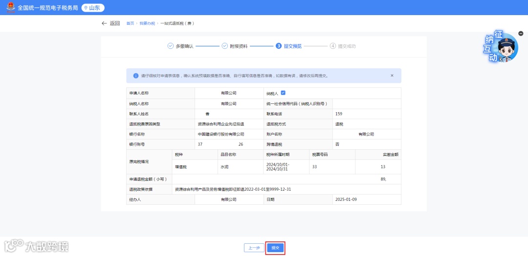Open the 首页 breadcrumb link
The image size is (528, 256).
pos(130,23)
